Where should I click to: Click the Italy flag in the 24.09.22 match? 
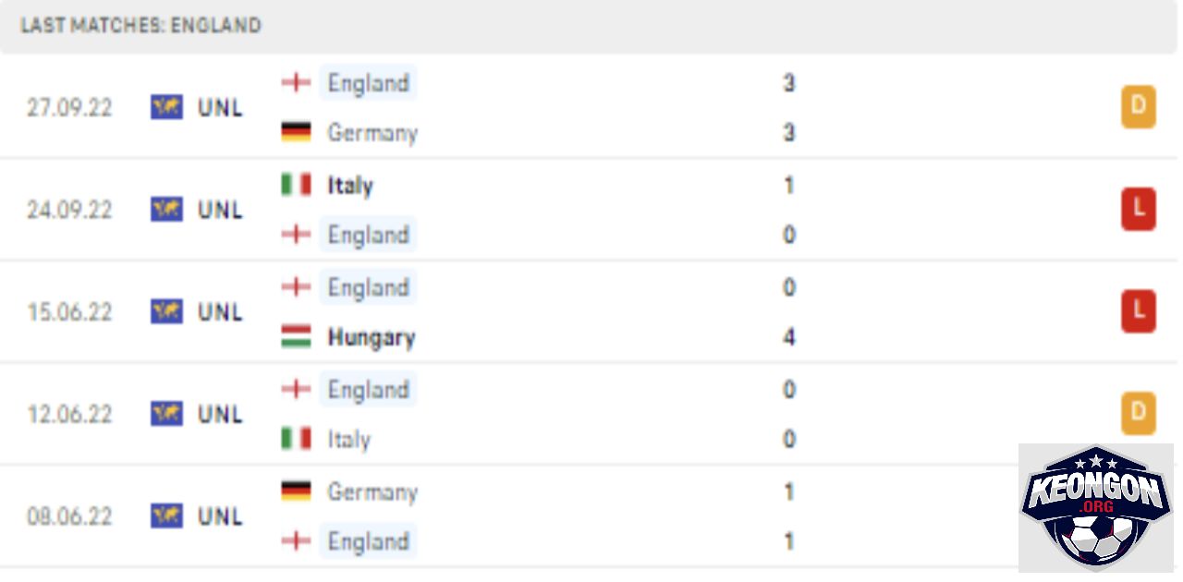pyautogui.click(x=296, y=185)
